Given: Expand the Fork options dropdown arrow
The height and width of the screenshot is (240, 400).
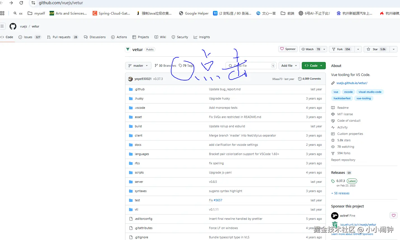Looking at the screenshot, I should [x=358, y=49].
